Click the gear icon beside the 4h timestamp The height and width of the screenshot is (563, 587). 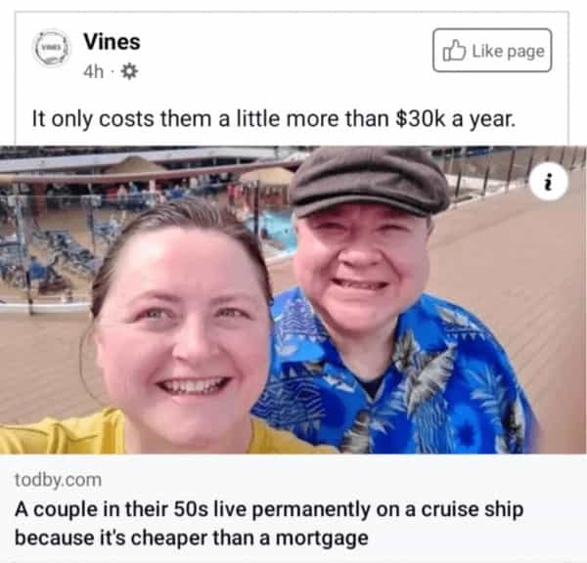click(129, 71)
